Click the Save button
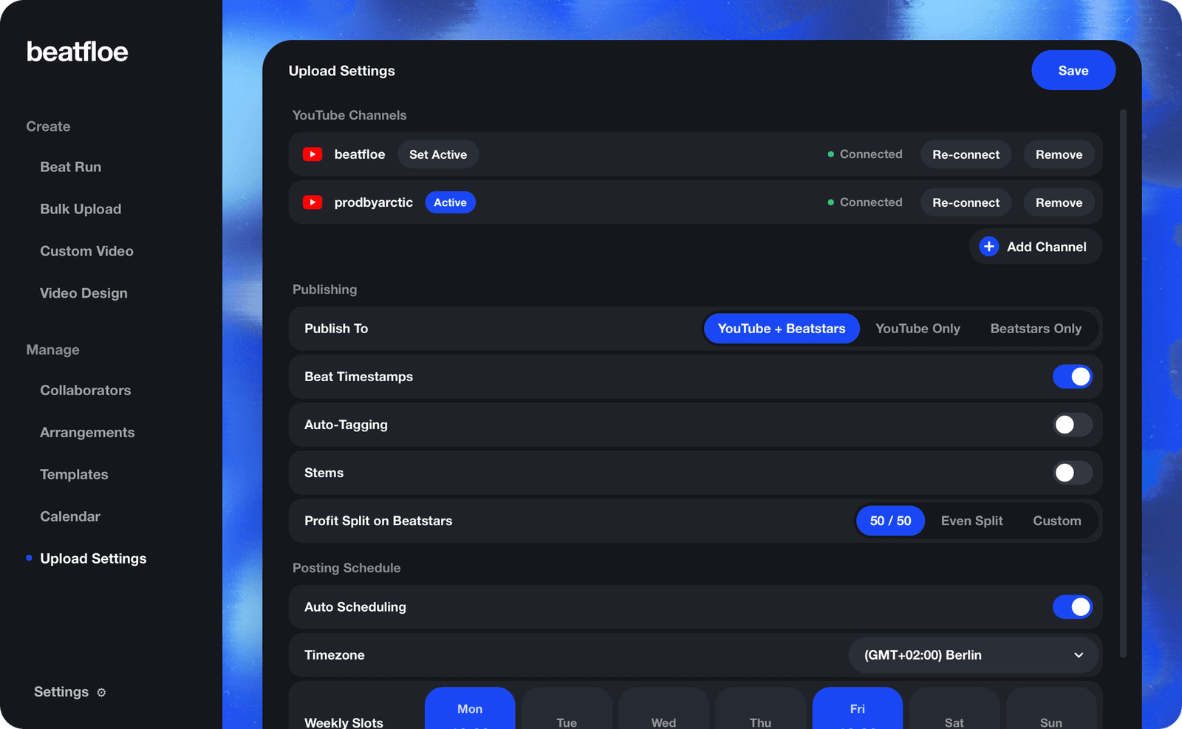Viewport: 1182px width, 729px height. [x=1073, y=70]
